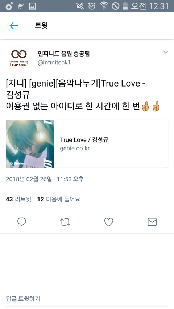This screenshot has height=309, width=174.
Task: Share tweet via envelope message icon
Action: click(x=152, y=222)
